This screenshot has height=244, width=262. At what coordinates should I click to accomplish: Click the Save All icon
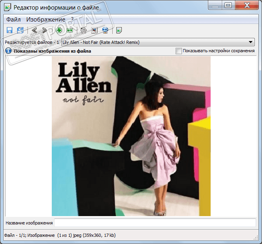pos(20,30)
